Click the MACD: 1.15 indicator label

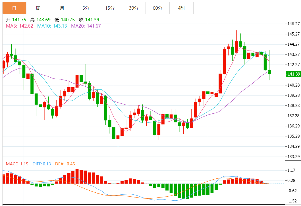[x=17, y=164]
